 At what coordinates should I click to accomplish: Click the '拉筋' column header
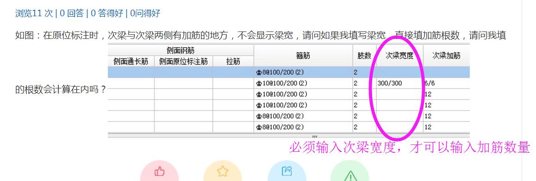tap(233, 62)
